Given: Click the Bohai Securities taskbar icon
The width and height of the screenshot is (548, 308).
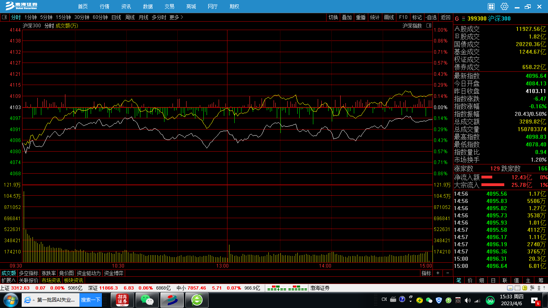Looking at the screenshot, I should point(172,300).
